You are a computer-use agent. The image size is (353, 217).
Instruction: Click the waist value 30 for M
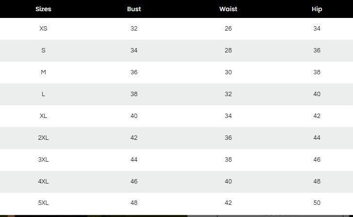(x=228, y=72)
